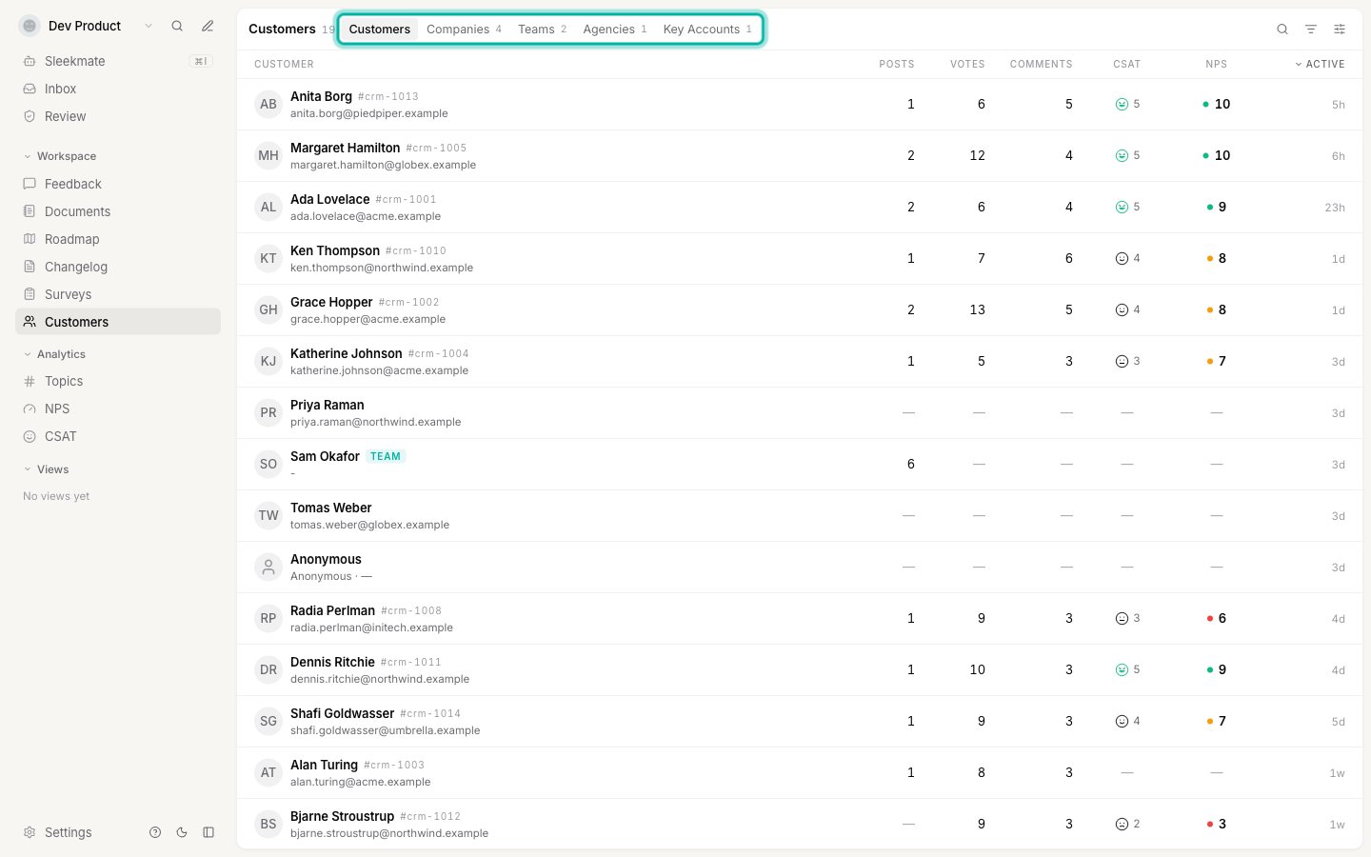Image resolution: width=1371 pixels, height=857 pixels.
Task: Click Dennis Ritchie's name
Action: [x=332, y=662]
